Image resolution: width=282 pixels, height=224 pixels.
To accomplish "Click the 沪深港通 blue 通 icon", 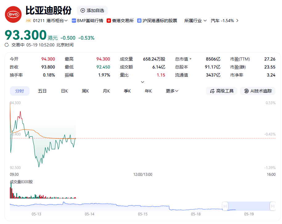I will 139,21.
